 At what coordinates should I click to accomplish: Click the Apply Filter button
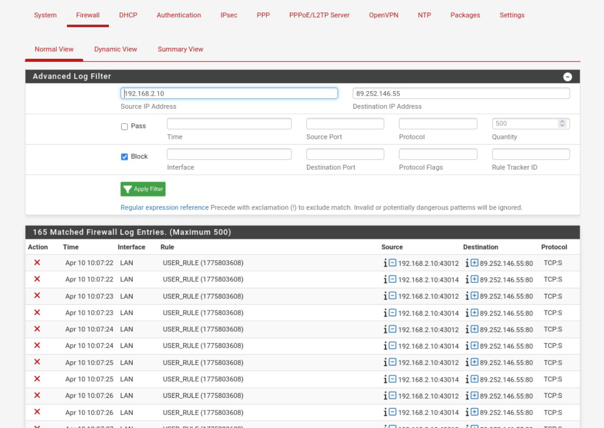point(143,189)
